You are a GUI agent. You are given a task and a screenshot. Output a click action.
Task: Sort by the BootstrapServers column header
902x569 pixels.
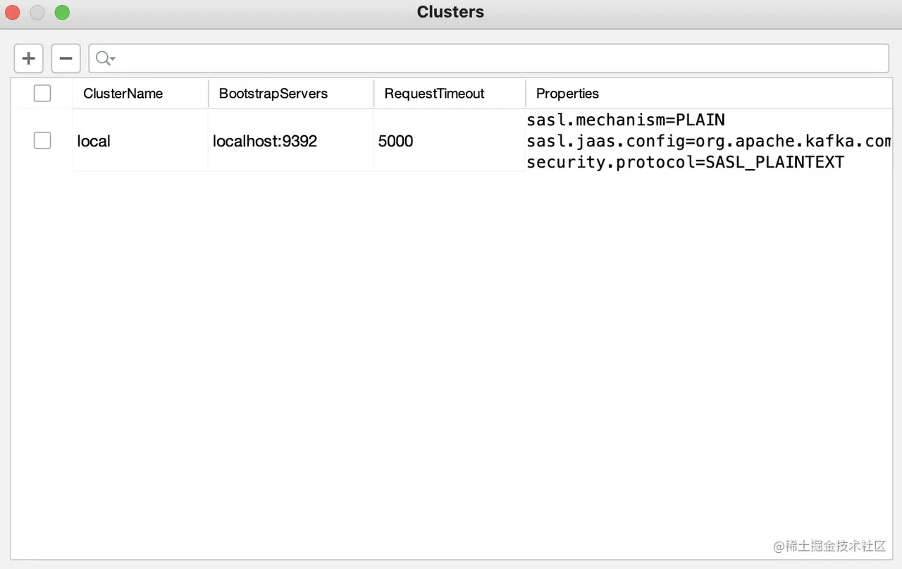click(x=273, y=94)
